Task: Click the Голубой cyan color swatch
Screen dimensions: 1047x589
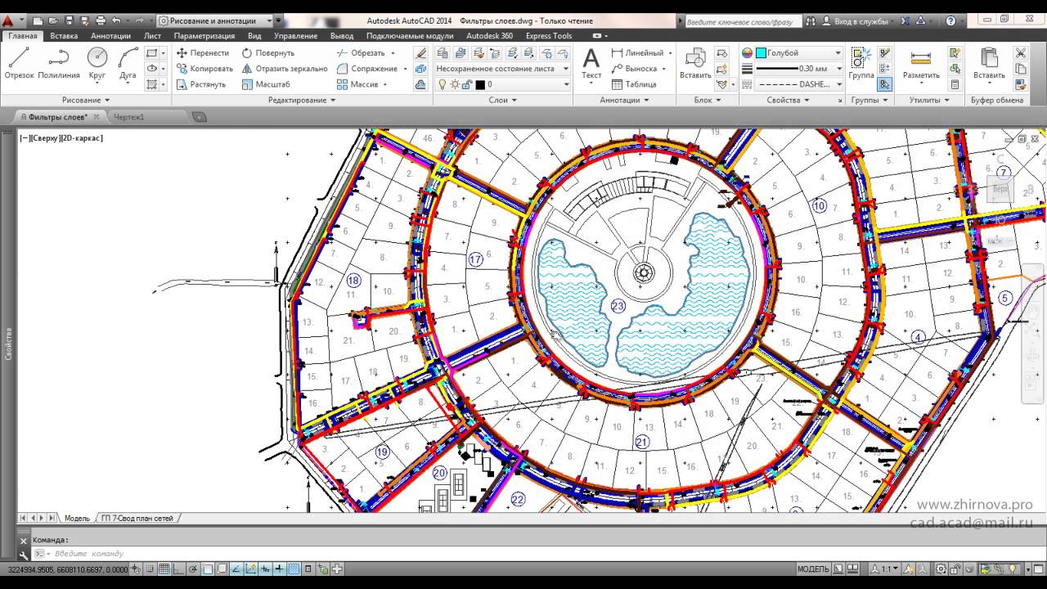Action: [x=761, y=52]
